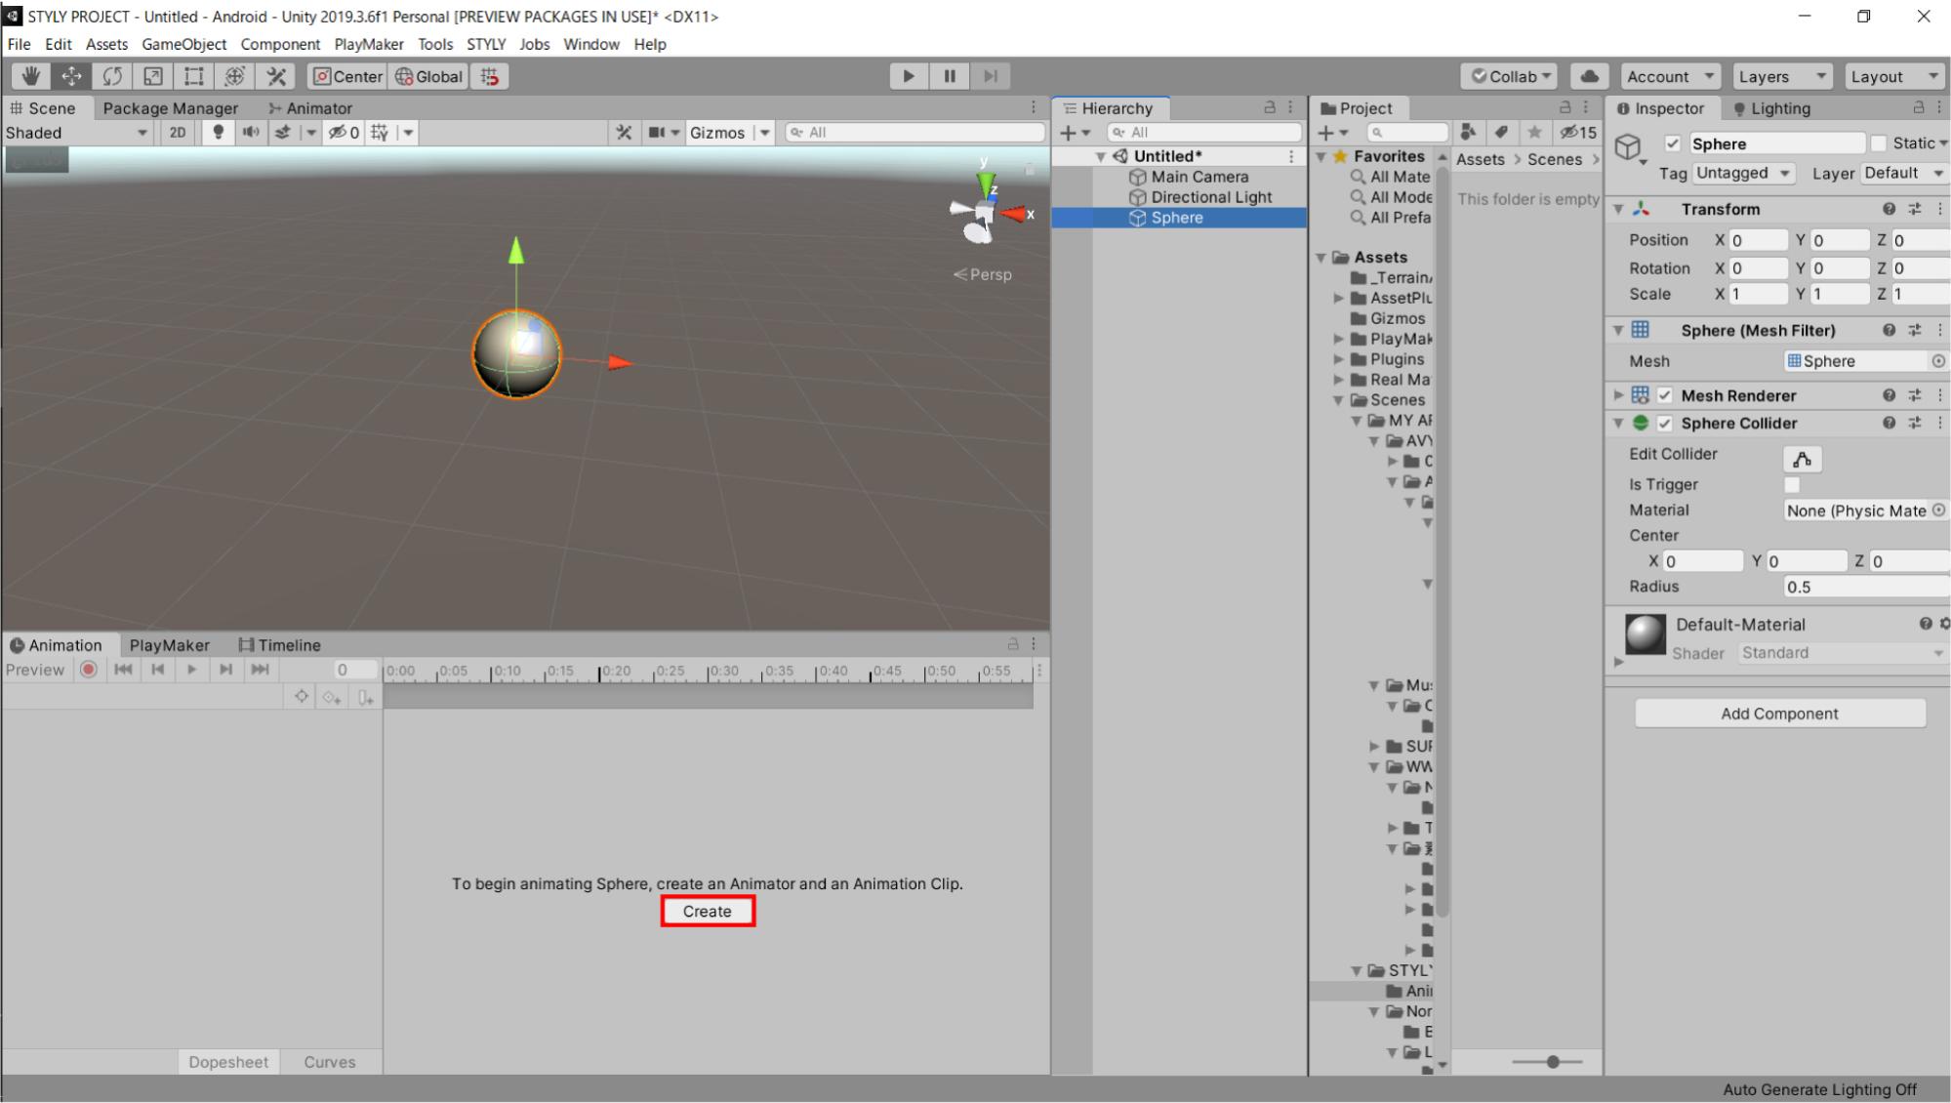Toggle Sphere object active checkbox

click(1673, 143)
